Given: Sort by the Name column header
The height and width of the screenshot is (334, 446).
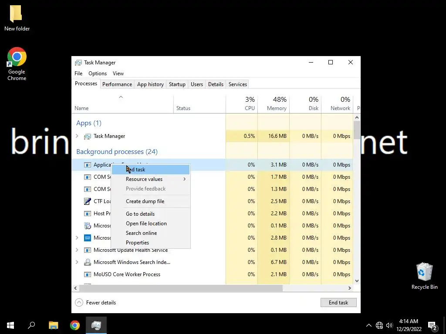Looking at the screenshot, I should [x=122, y=104].
